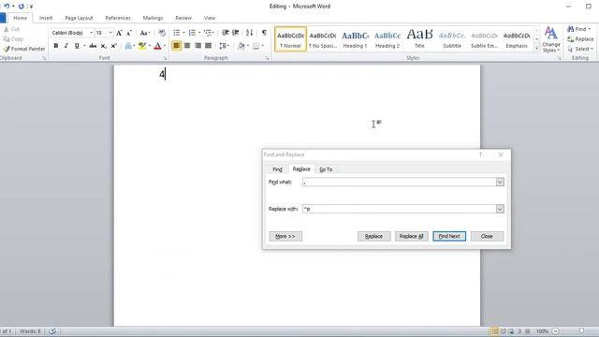Open Change Styles menu

coord(551,39)
